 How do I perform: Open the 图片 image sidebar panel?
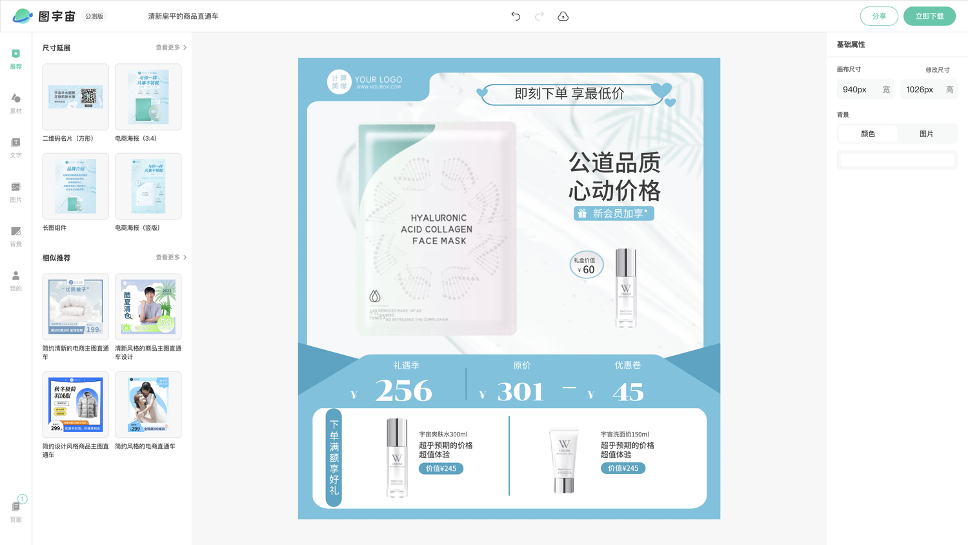click(16, 192)
